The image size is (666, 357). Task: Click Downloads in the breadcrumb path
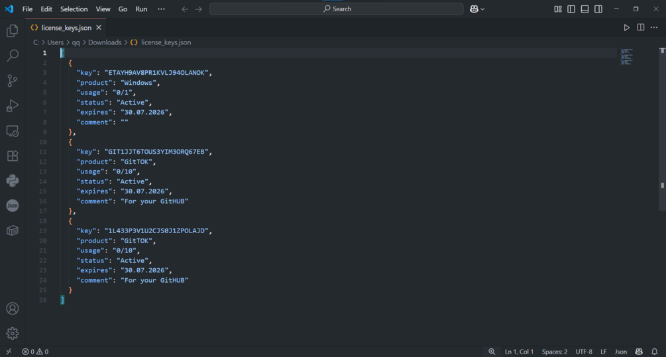click(x=105, y=42)
